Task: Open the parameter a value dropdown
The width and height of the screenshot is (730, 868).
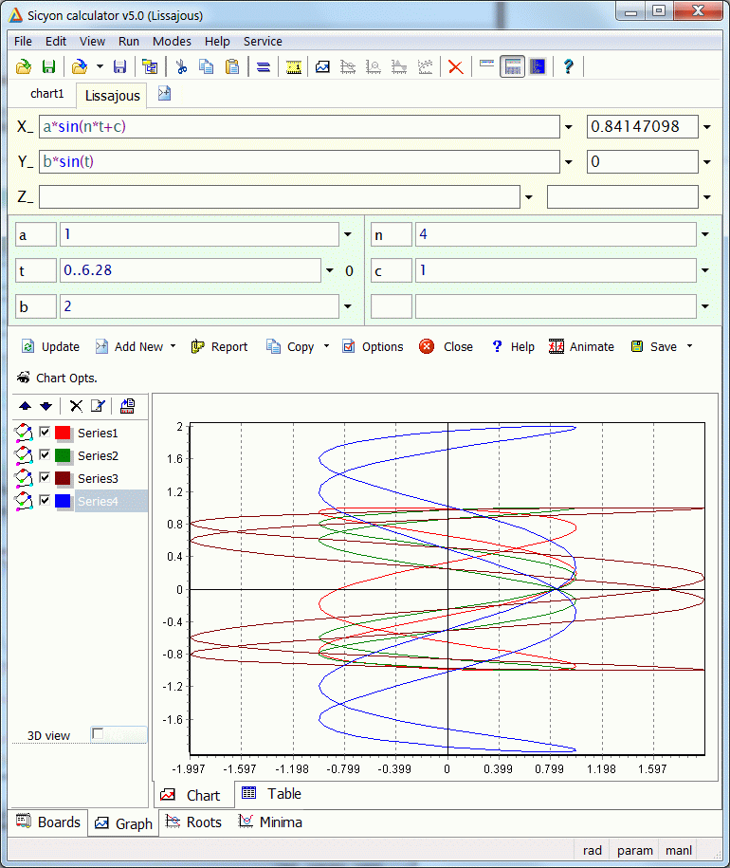Action: pos(348,234)
